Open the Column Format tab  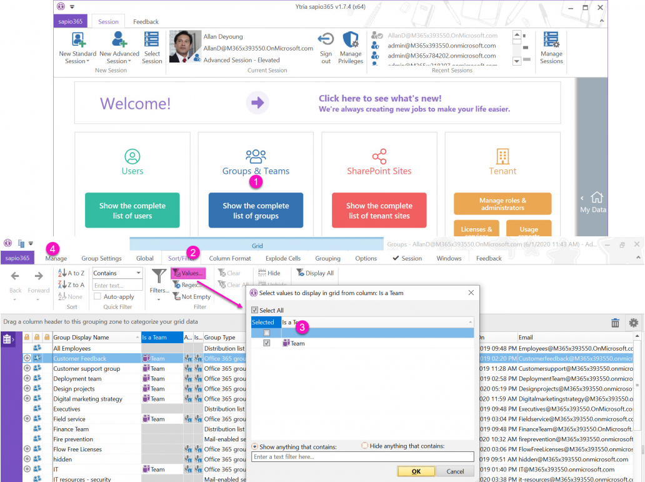230,258
